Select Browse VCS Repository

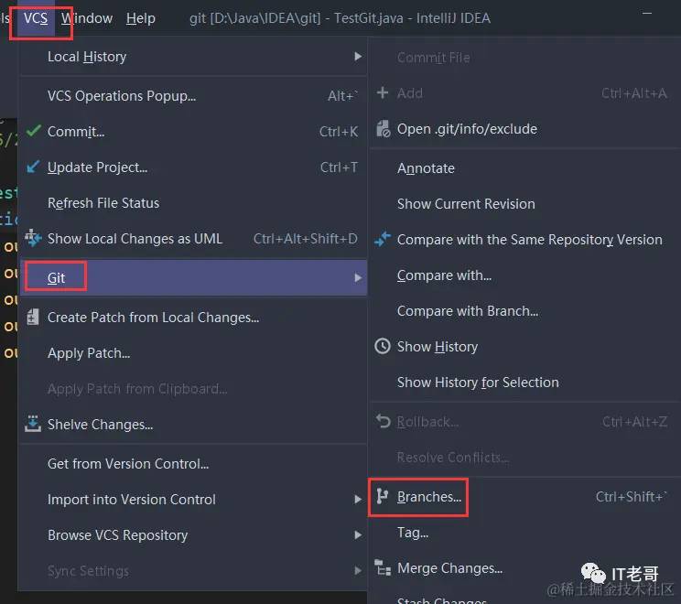[194, 535]
